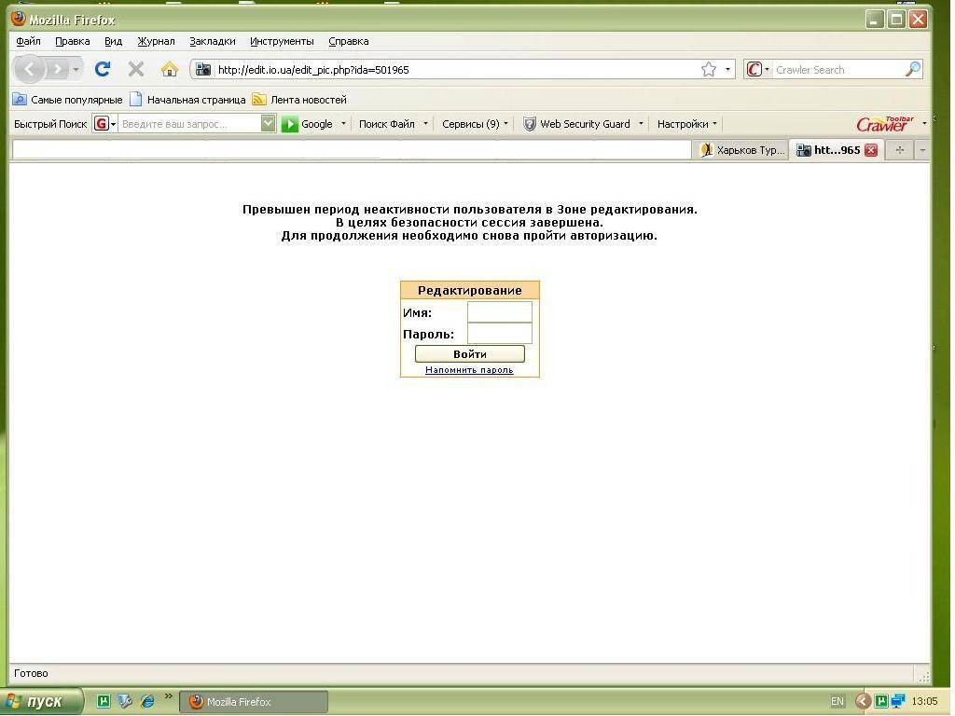Click the green Google search arrow icon
This screenshot has width=955, height=716.
click(x=290, y=124)
